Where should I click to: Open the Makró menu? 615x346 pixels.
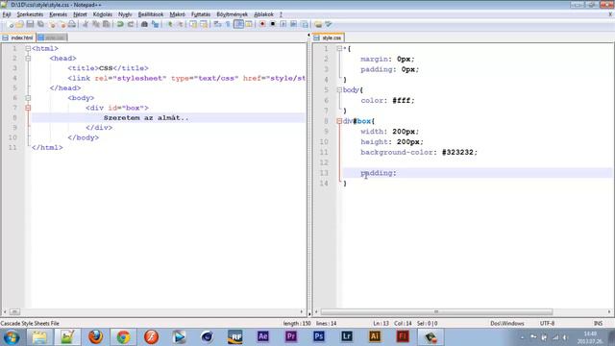[177, 14]
